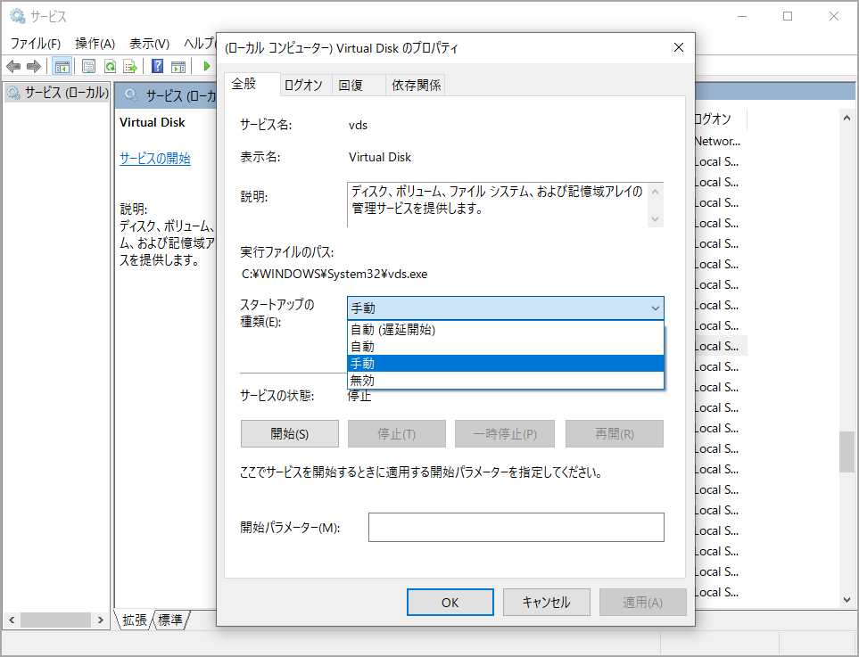The height and width of the screenshot is (657, 859).
Task: Close the Virtual Disk properties dialog
Action: pos(678,47)
